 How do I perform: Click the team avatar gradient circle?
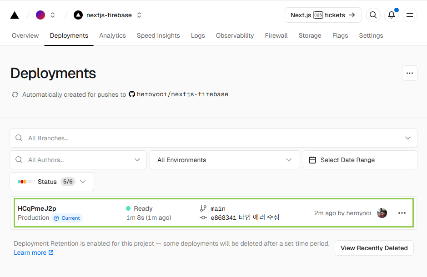(x=40, y=15)
